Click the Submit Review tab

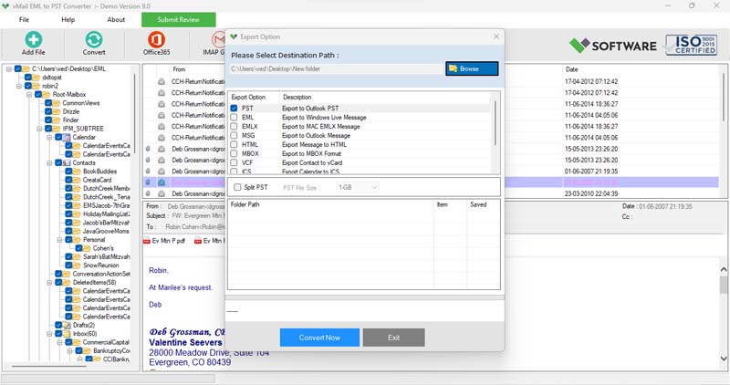178,19
